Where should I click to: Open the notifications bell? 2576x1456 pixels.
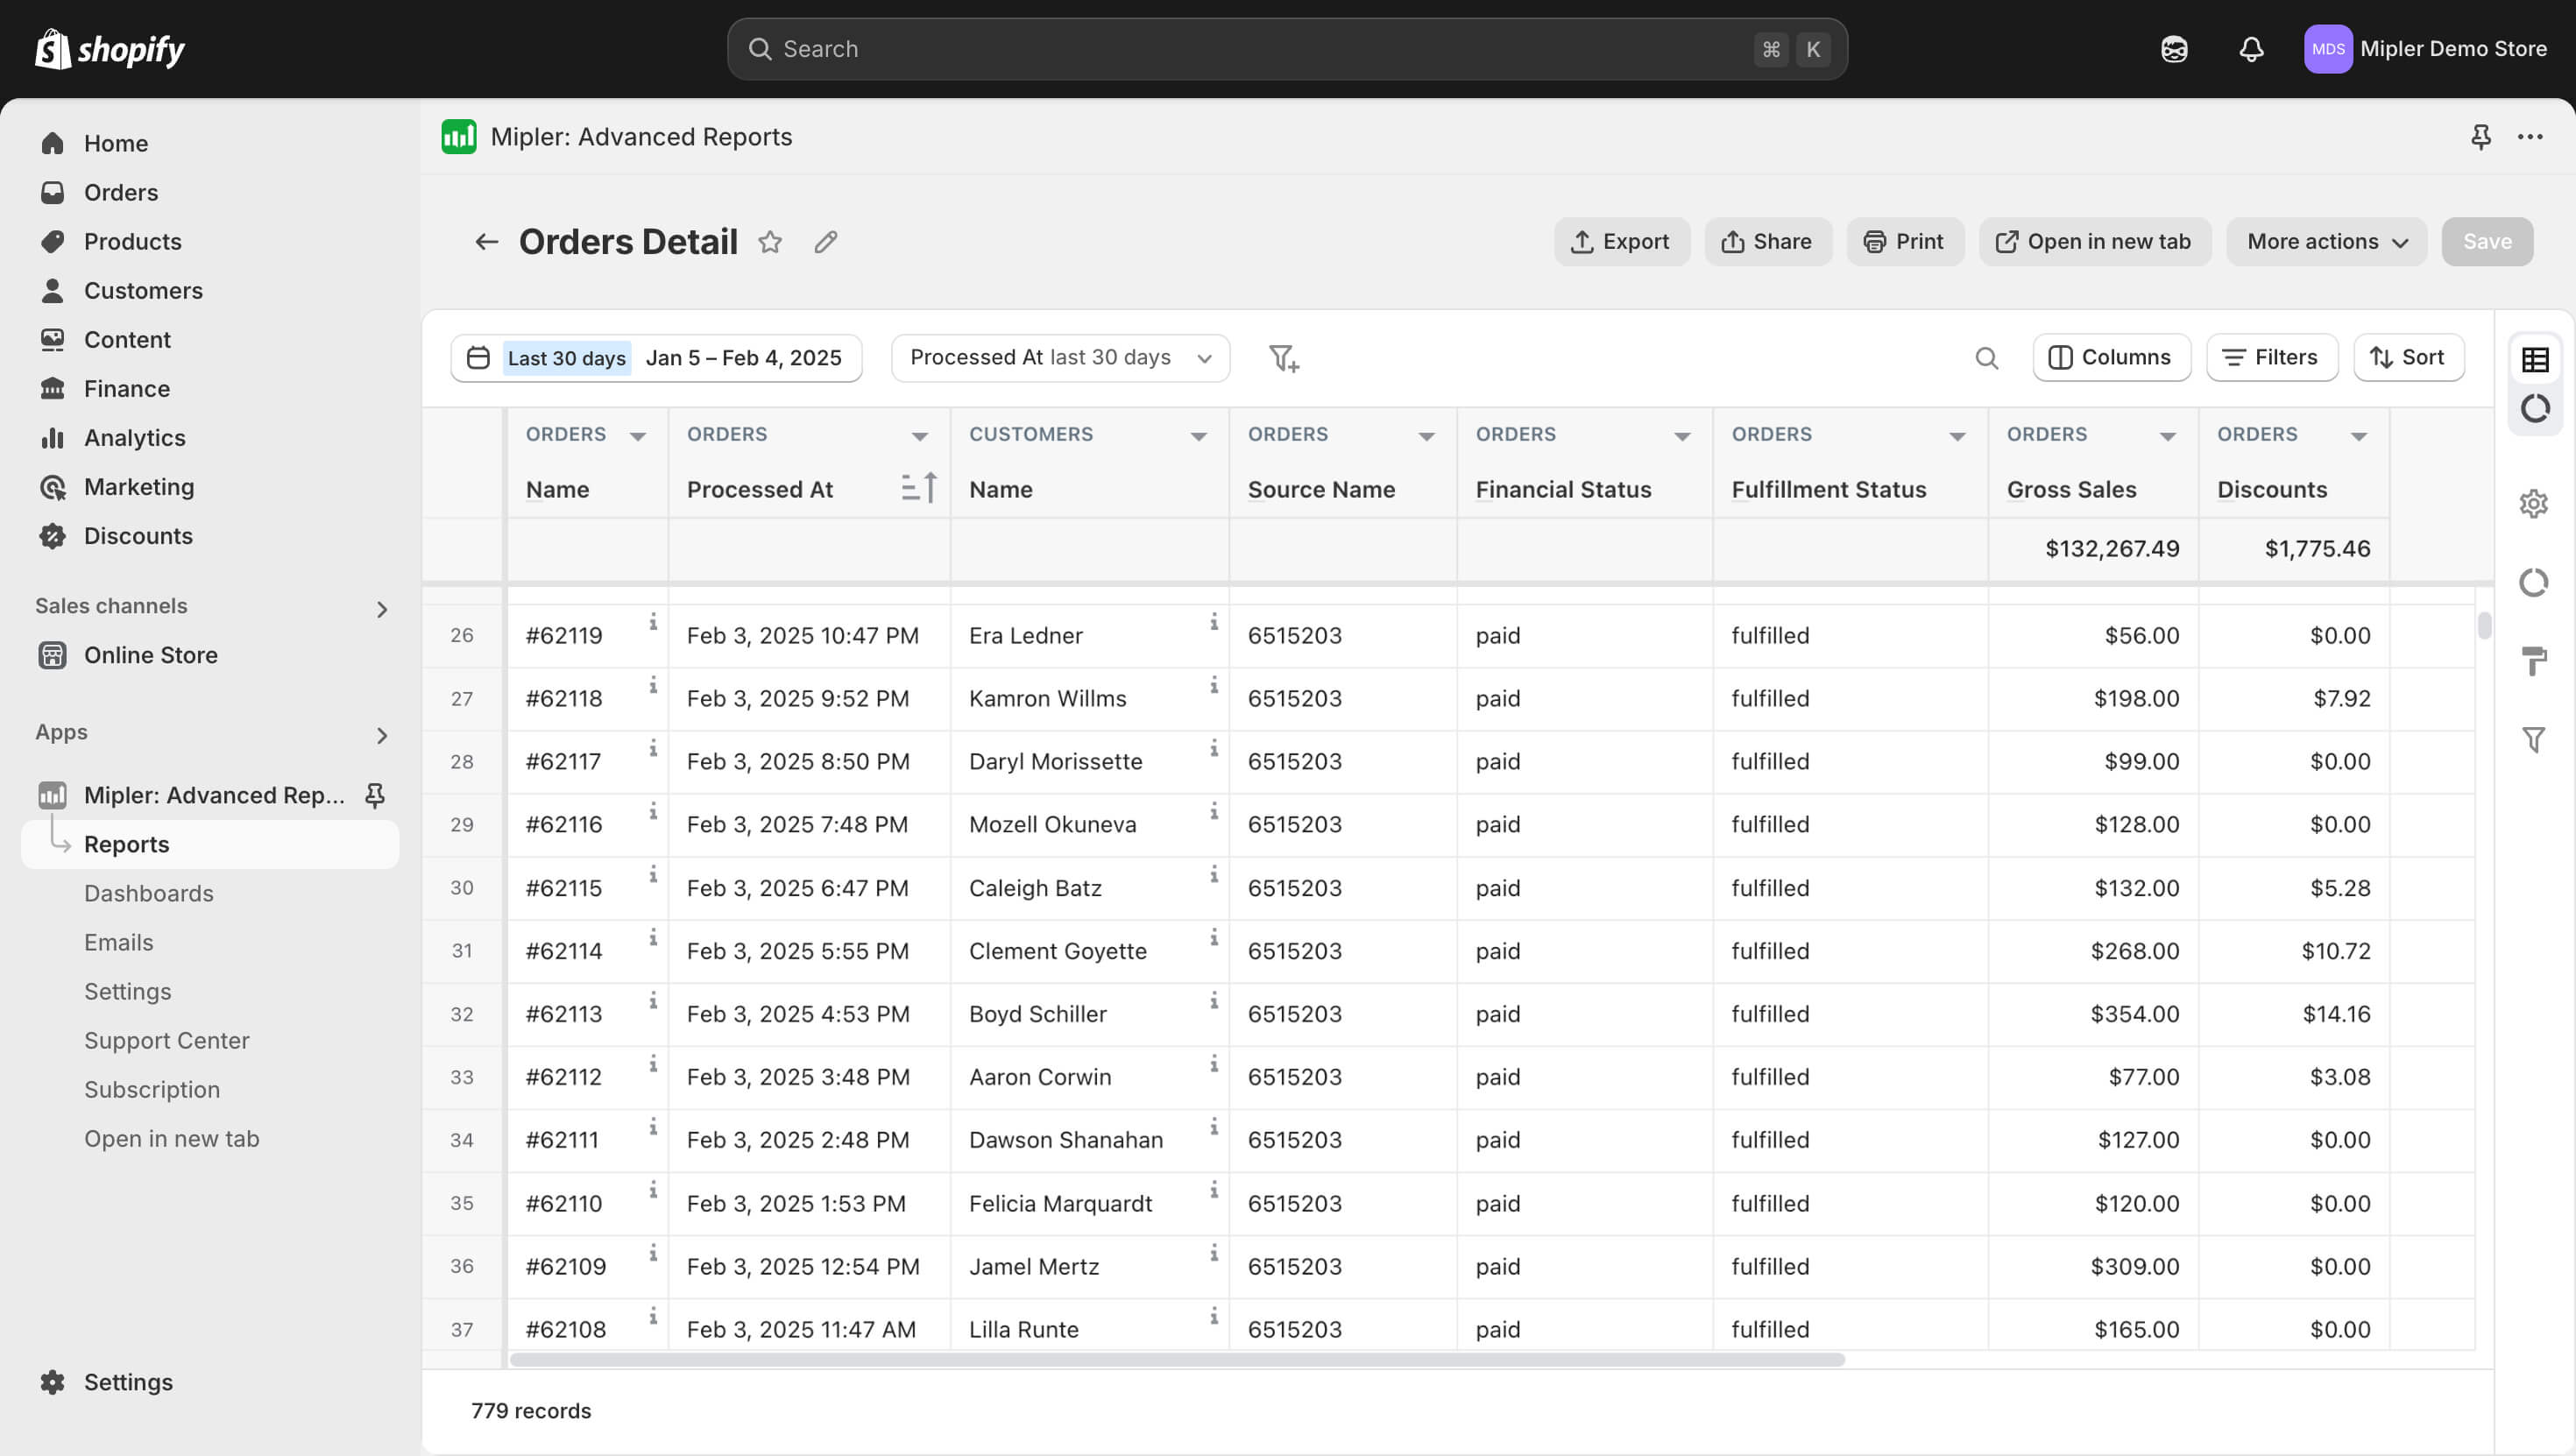2251,49
